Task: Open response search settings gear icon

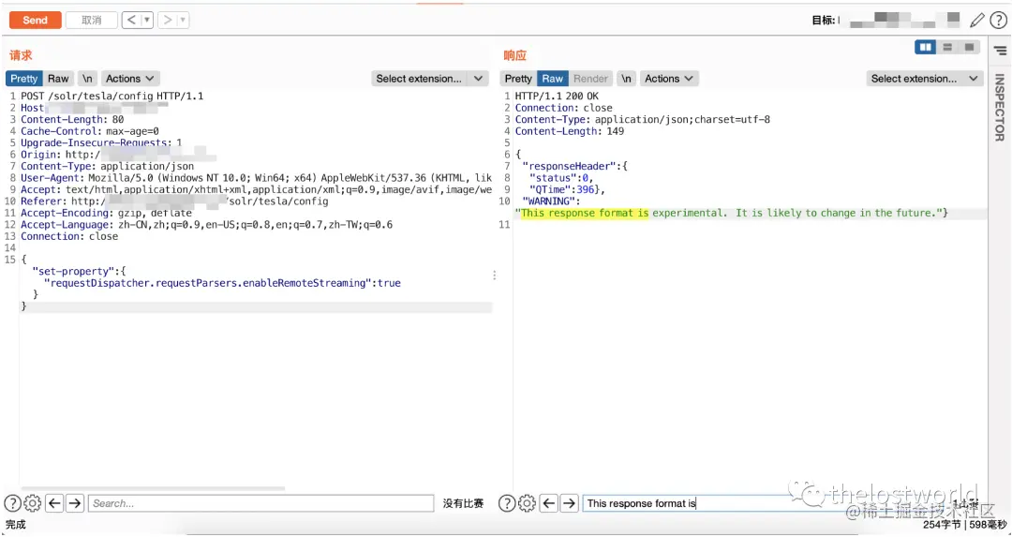Action: [527, 503]
